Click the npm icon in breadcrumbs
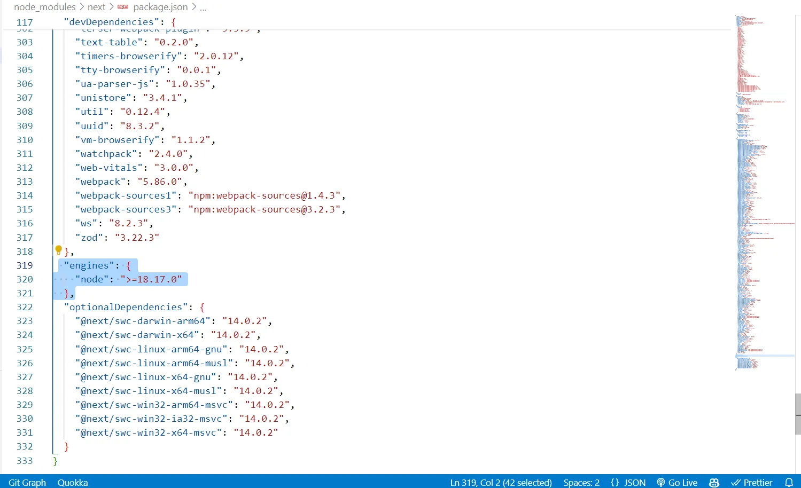Viewport: 801px width, 488px height. tap(123, 7)
